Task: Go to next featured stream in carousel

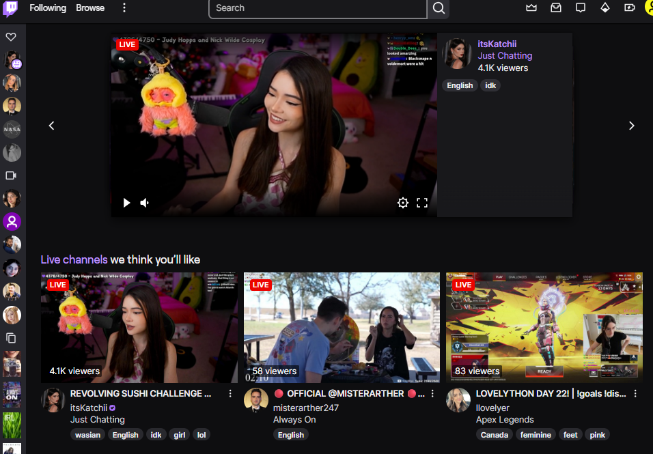Action: (x=631, y=126)
